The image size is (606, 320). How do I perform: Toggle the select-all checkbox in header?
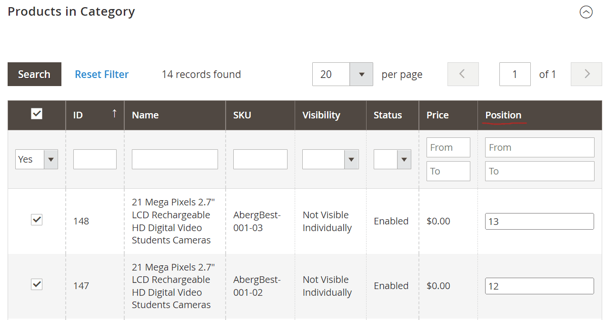(x=37, y=114)
